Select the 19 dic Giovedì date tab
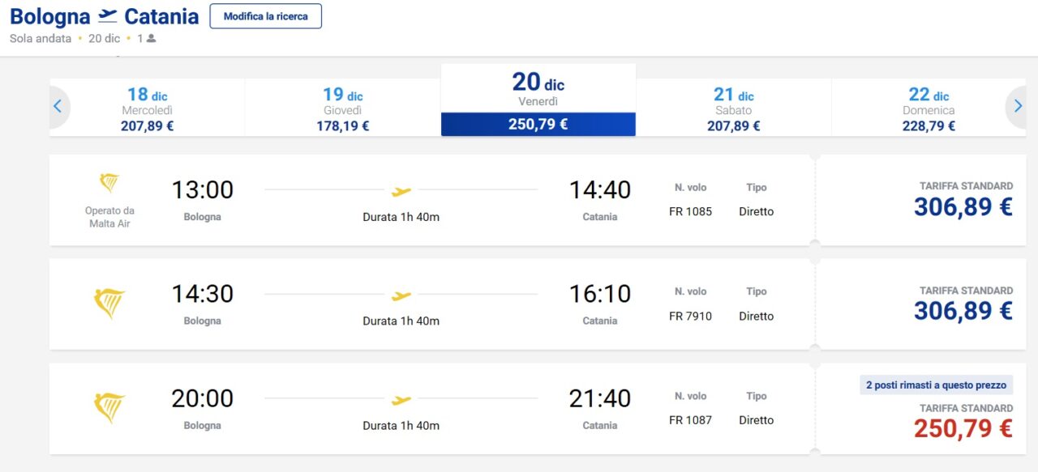This screenshot has height=472, width=1038. coord(342,108)
